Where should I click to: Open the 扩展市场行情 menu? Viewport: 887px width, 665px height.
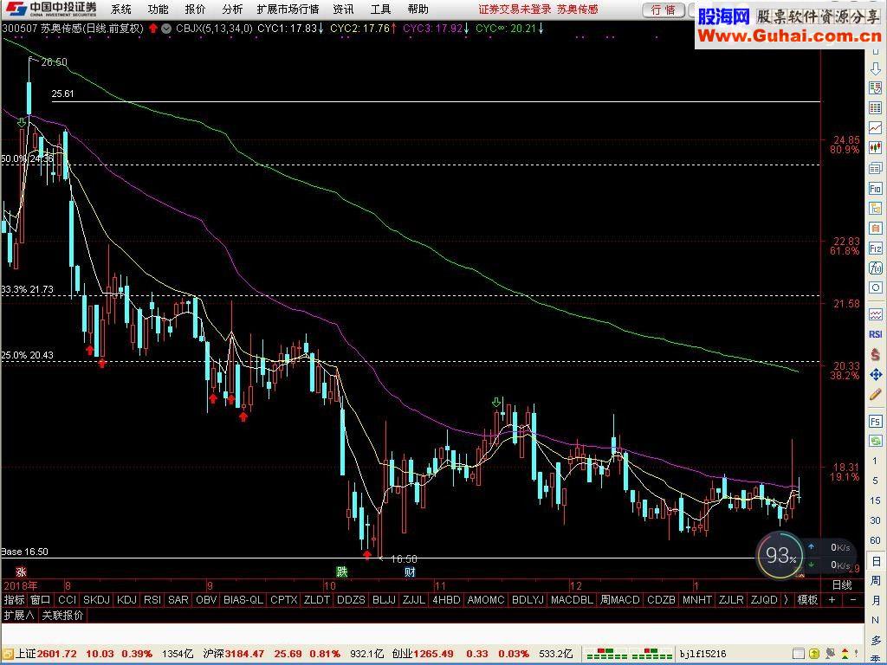(288, 9)
